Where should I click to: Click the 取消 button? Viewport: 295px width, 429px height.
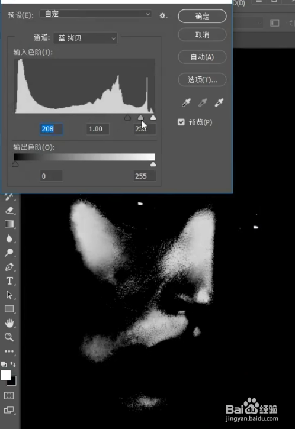click(x=202, y=35)
